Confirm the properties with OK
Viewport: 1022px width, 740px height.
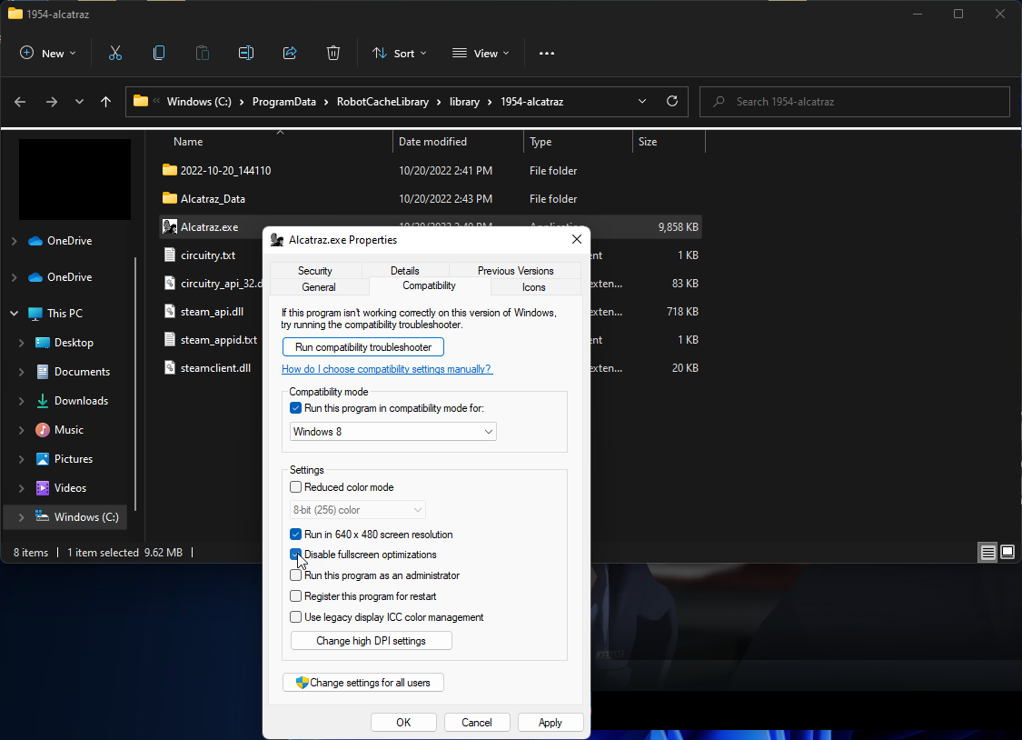(x=403, y=723)
